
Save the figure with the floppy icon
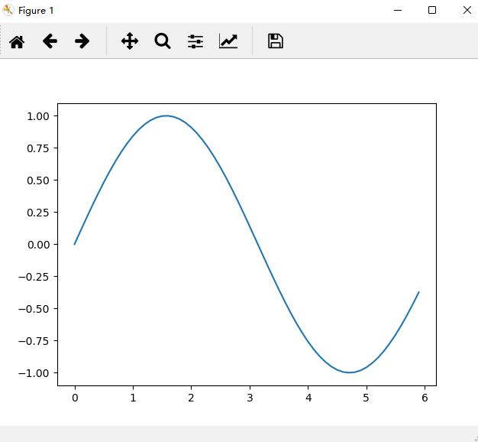tap(276, 41)
